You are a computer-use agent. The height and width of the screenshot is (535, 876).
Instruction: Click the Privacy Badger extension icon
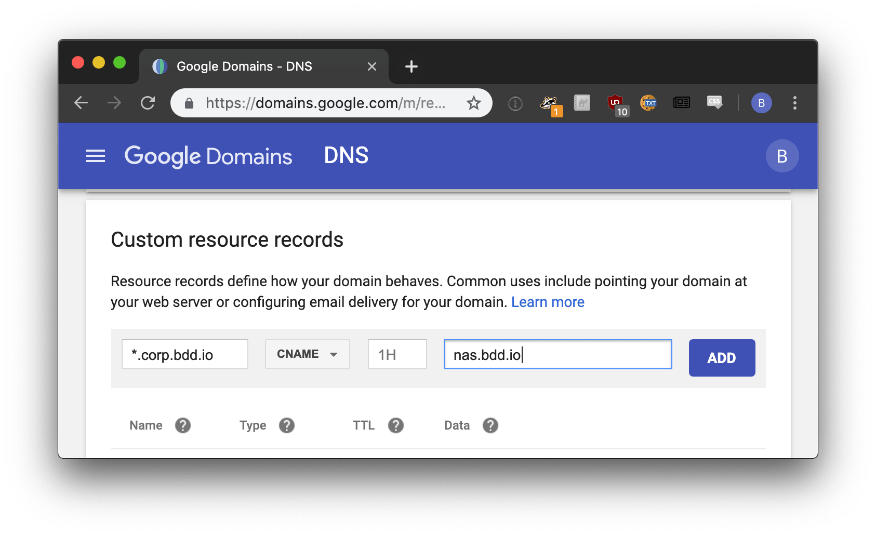pos(550,104)
